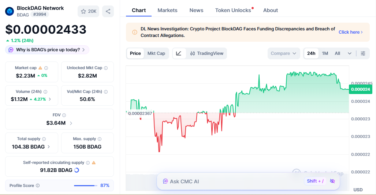This screenshot has height=195, width=376.
Task: Open Total supply info icon
Action: [x=44, y=139]
